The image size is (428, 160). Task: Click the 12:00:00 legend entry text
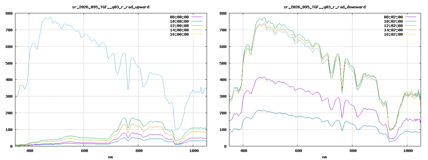click(x=179, y=26)
